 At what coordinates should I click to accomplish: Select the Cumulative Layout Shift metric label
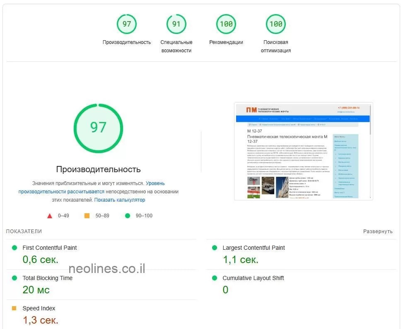click(x=253, y=278)
